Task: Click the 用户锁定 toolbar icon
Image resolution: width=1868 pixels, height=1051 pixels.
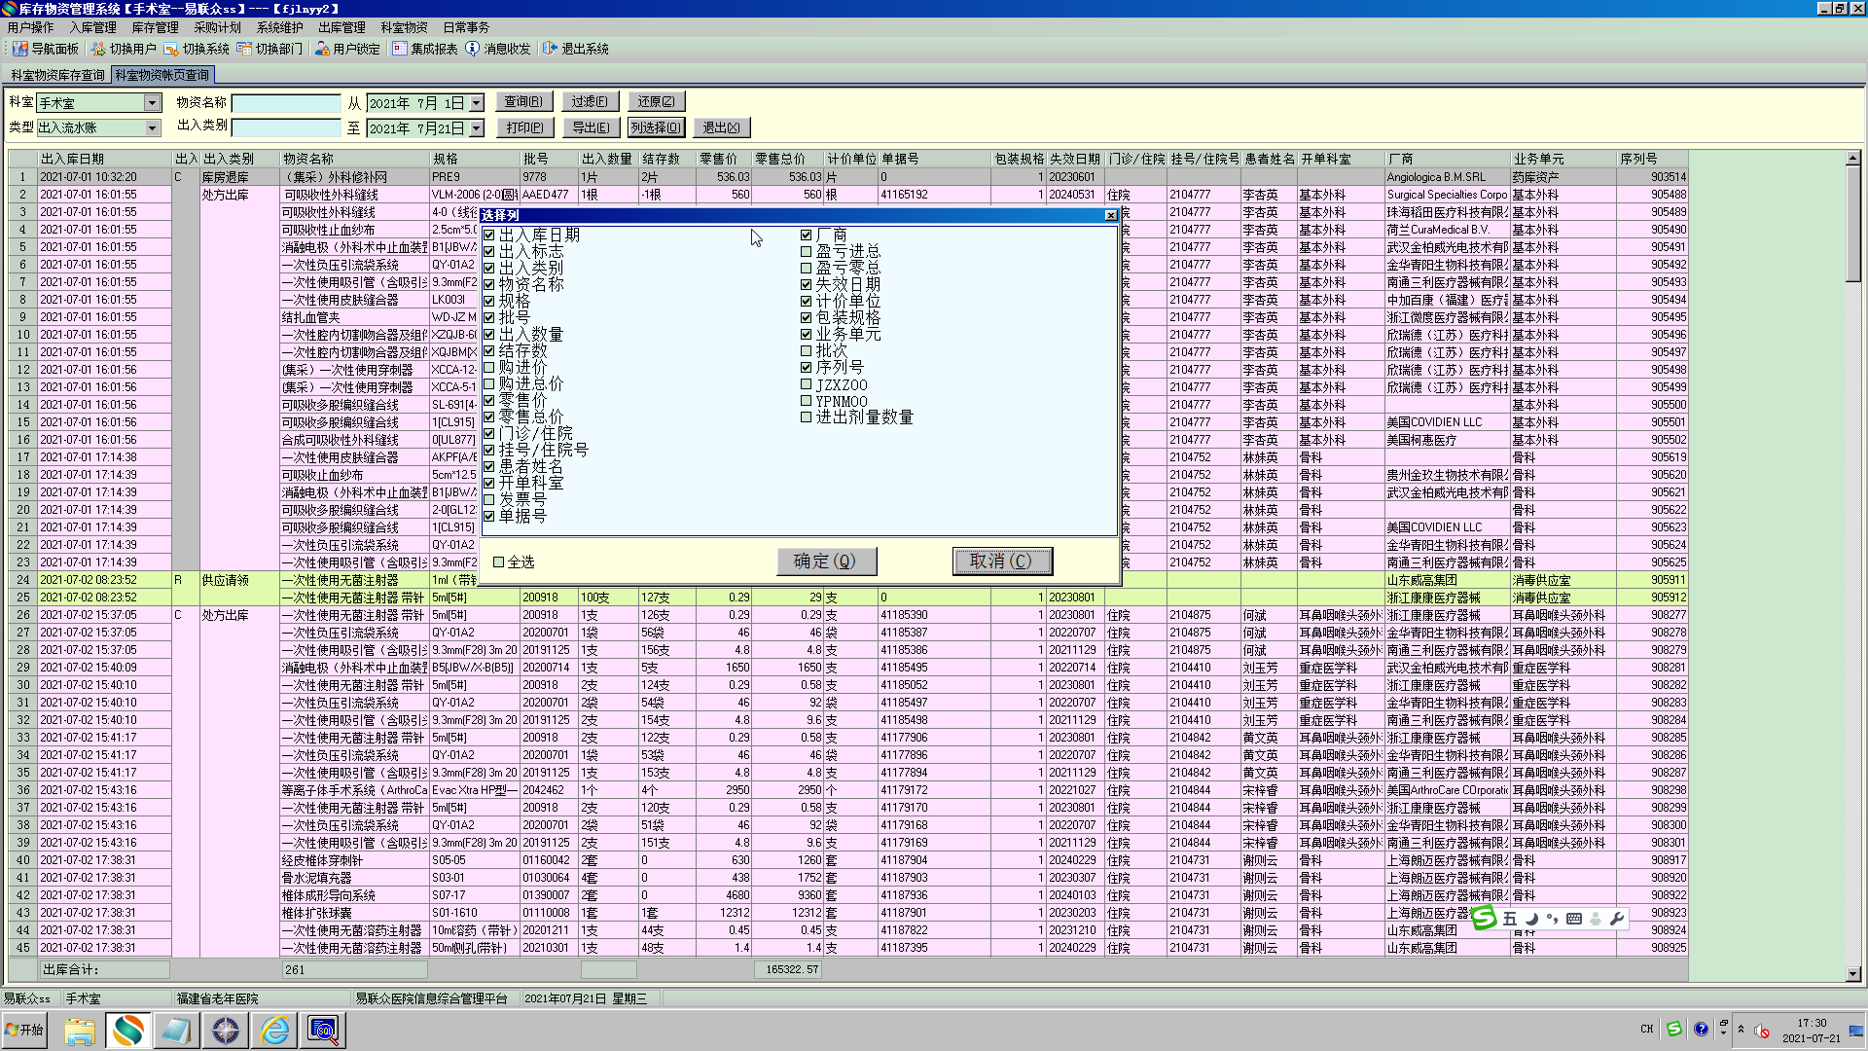Action: (x=322, y=49)
